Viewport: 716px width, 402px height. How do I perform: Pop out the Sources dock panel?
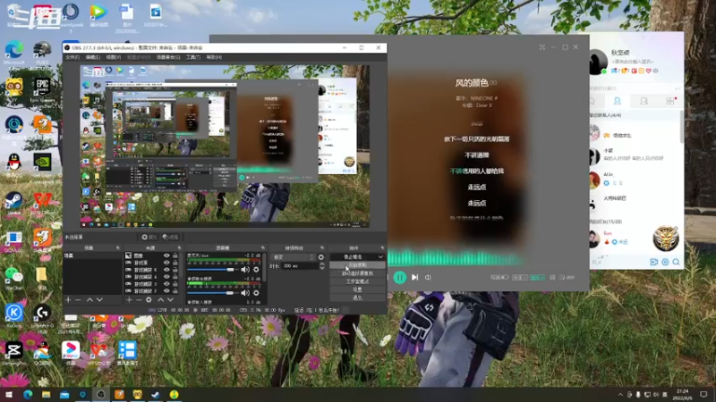(x=179, y=248)
